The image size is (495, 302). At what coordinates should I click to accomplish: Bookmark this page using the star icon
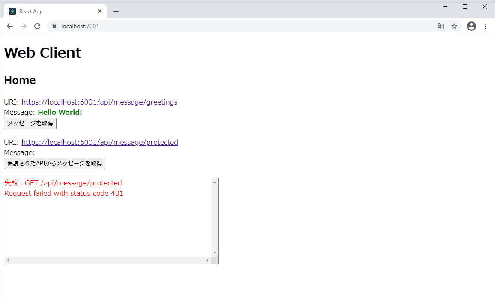click(454, 26)
